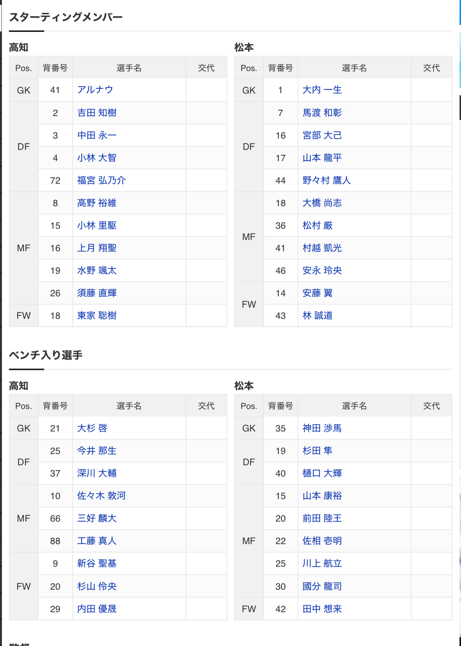Click 林 誠道 forward link

pos(317,315)
